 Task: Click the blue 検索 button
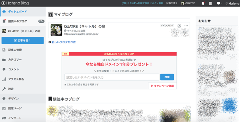point(167,77)
